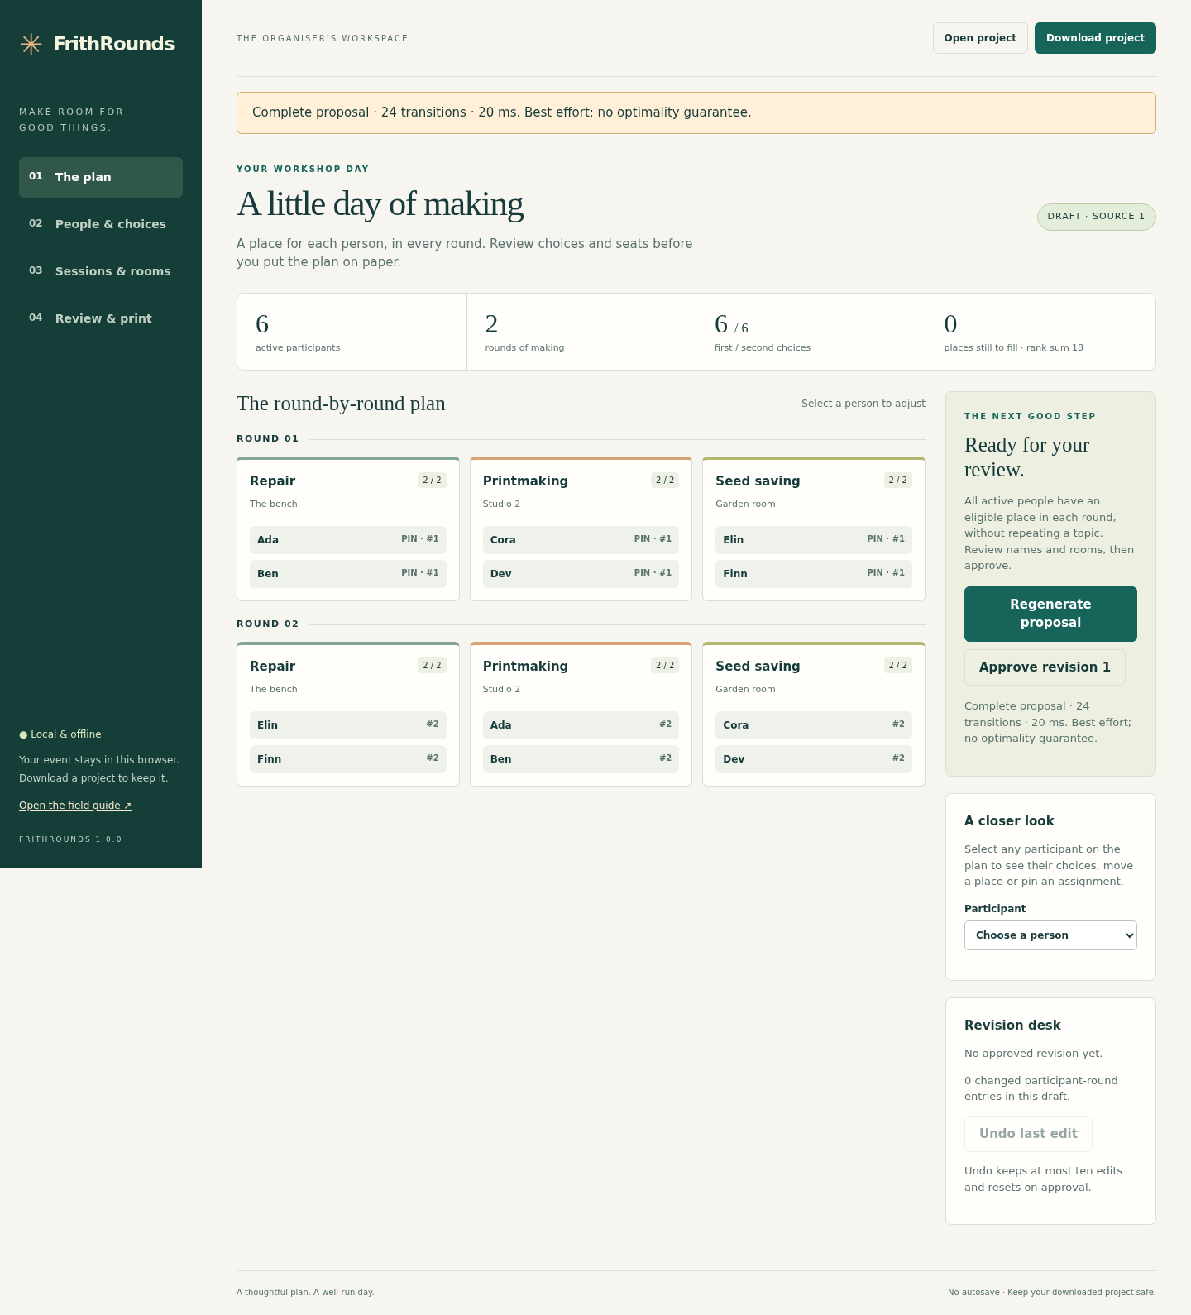1191x1315 pixels.
Task: Click the active participants count tile
Action: [x=352, y=332]
